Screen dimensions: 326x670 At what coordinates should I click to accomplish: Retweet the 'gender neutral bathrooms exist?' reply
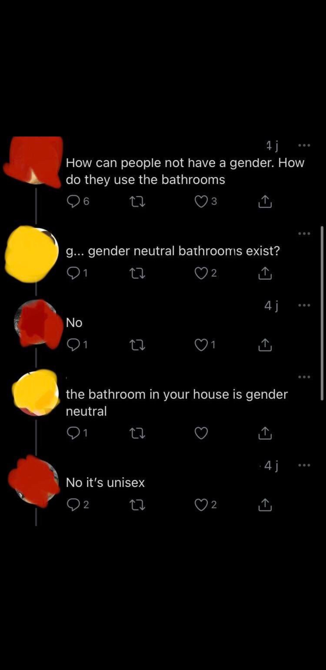coord(137,273)
